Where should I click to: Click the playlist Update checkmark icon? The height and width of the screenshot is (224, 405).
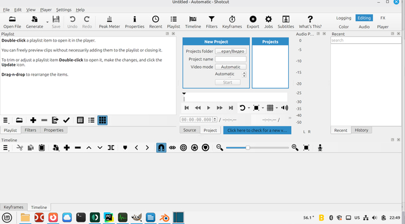pos(67,120)
